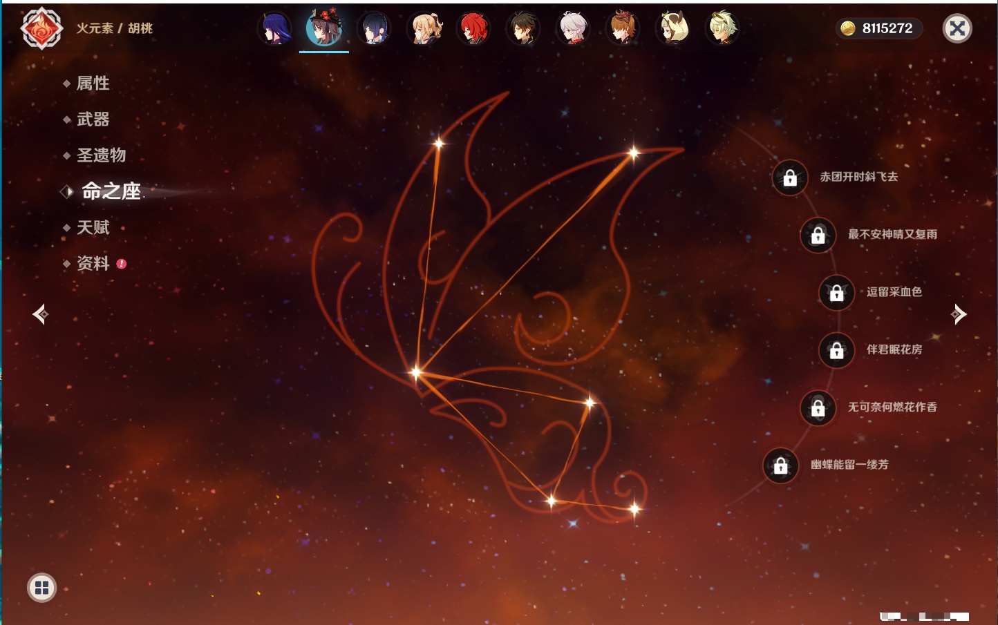Click the 火元素 / 胡桃 title text
Viewport: 998px width, 625px height.
tap(114, 28)
